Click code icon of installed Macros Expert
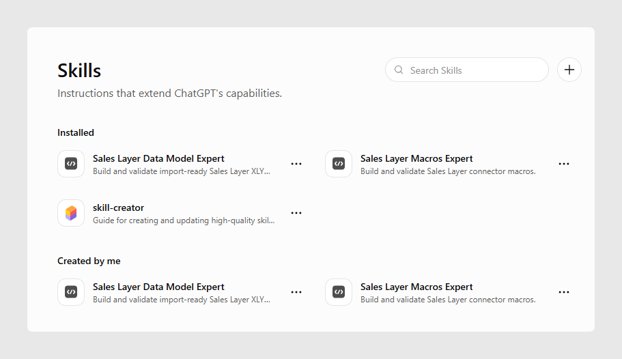 coord(339,163)
